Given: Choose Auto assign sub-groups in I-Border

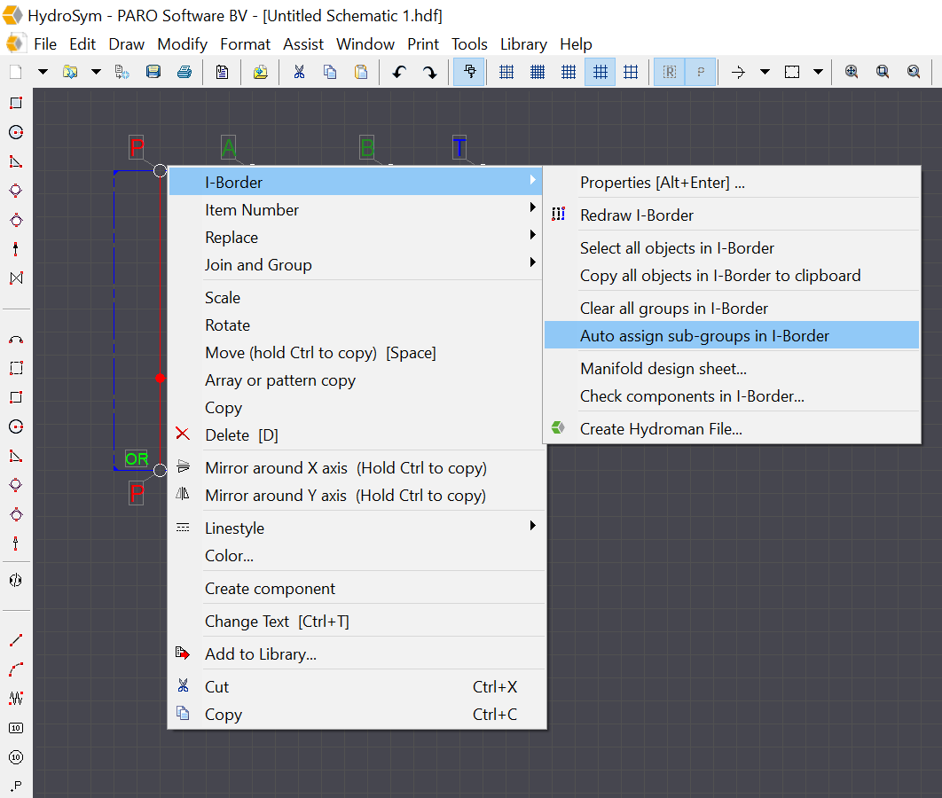Looking at the screenshot, I should point(732,336).
